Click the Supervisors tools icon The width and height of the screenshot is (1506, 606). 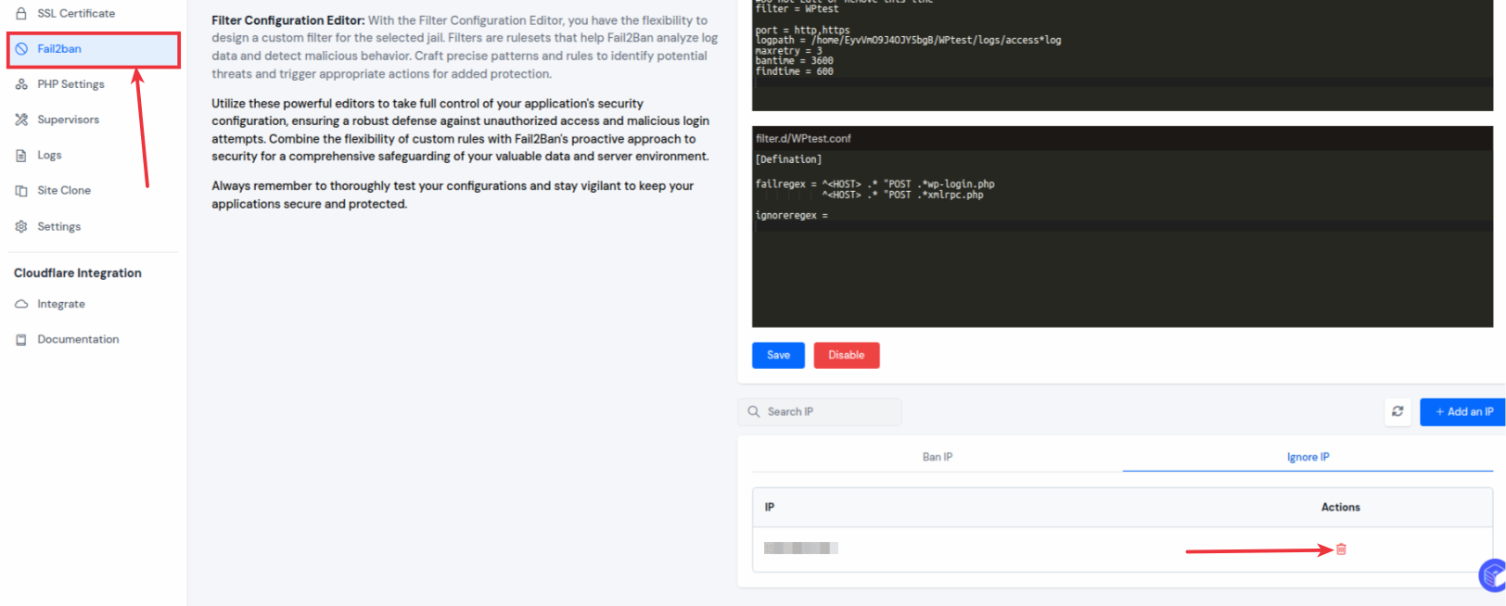(x=21, y=120)
